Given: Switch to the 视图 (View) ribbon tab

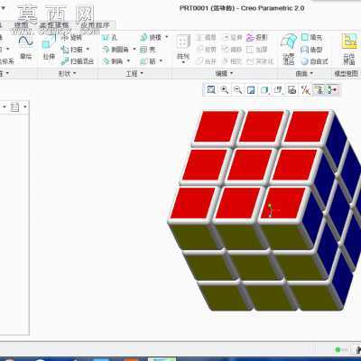Looking at the screenshot, I should point(22,25).
